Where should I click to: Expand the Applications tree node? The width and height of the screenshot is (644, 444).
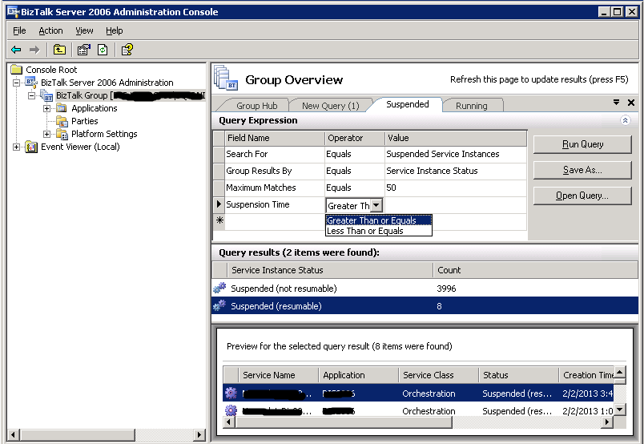click(x=46, y=108)
